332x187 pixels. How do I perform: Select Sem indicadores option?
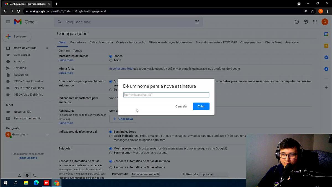coord(111,132)
